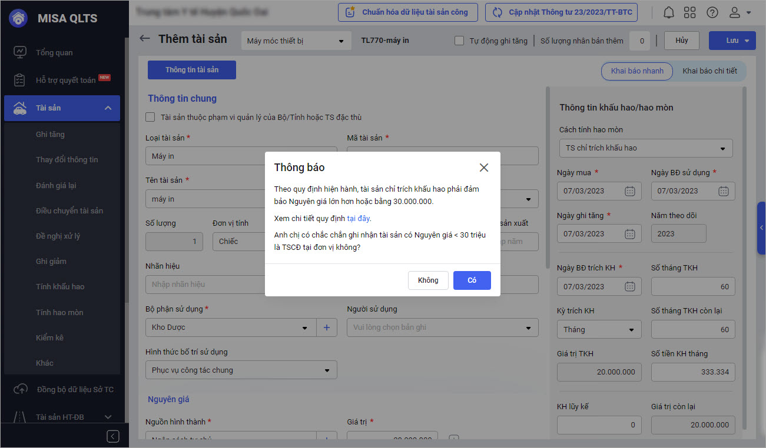766x448 pixels.
Task: Close the Thông báo dialog with X
Action: (x=483, y=168)
